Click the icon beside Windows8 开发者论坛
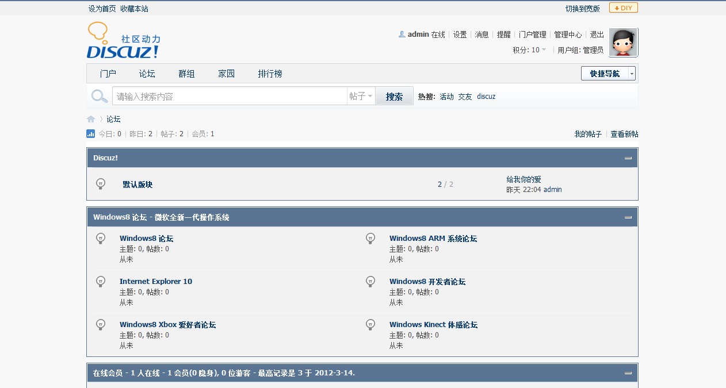The width and height of the screenshot is (726, 388). point(370,281)
